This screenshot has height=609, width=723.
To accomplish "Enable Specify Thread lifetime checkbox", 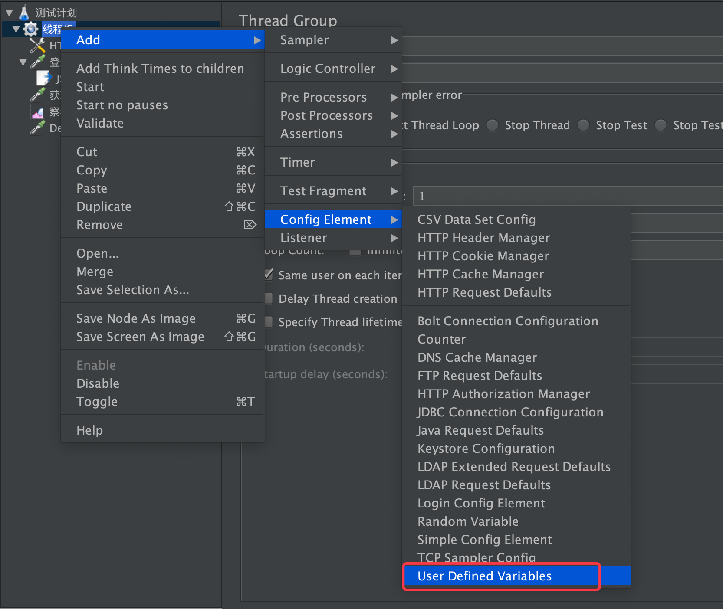I will 269,322.
